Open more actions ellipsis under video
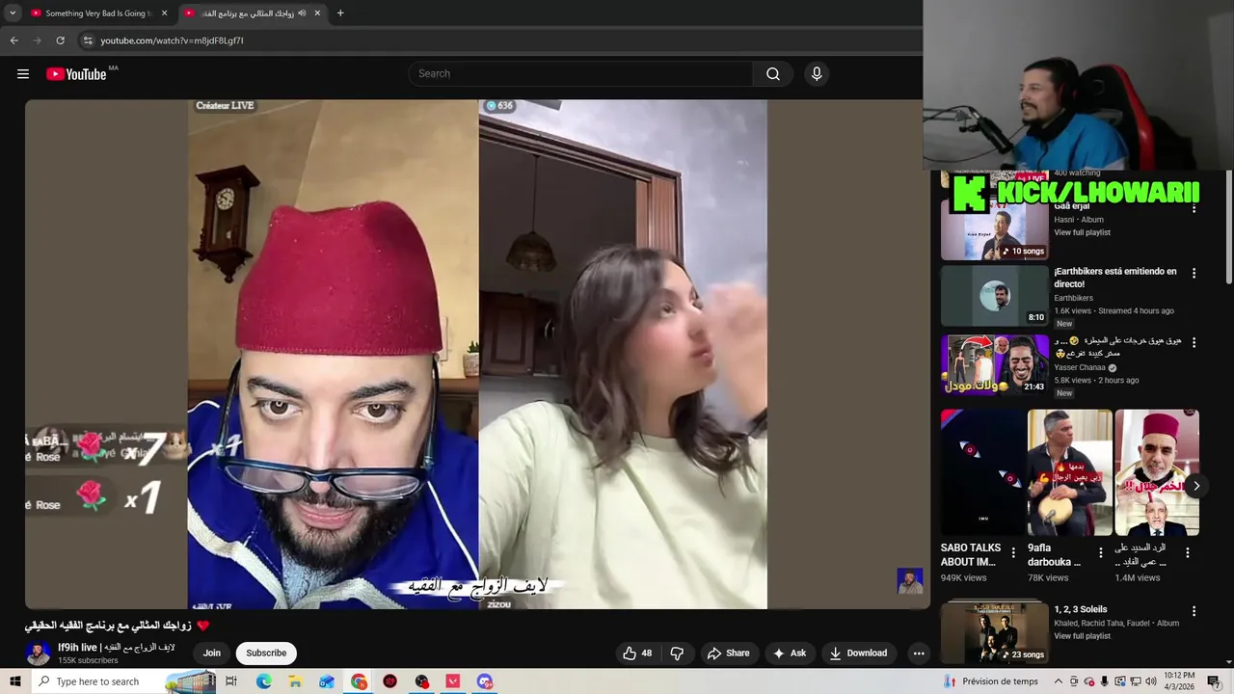 tap(919, 654)
